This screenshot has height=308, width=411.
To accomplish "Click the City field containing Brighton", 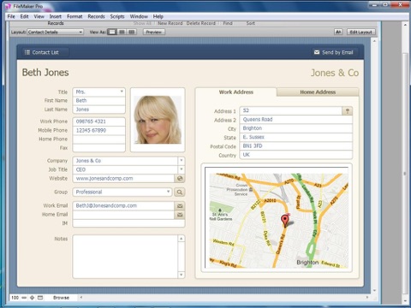I will pos(296,128).
